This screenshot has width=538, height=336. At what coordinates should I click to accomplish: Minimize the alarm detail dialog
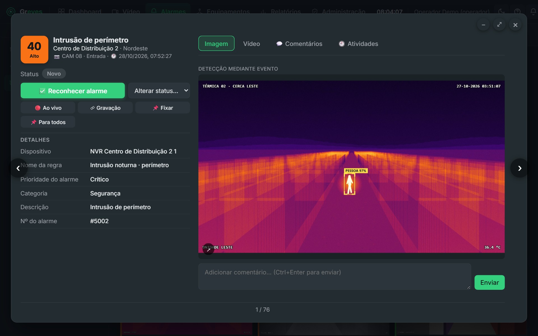(x=483, y=25)
